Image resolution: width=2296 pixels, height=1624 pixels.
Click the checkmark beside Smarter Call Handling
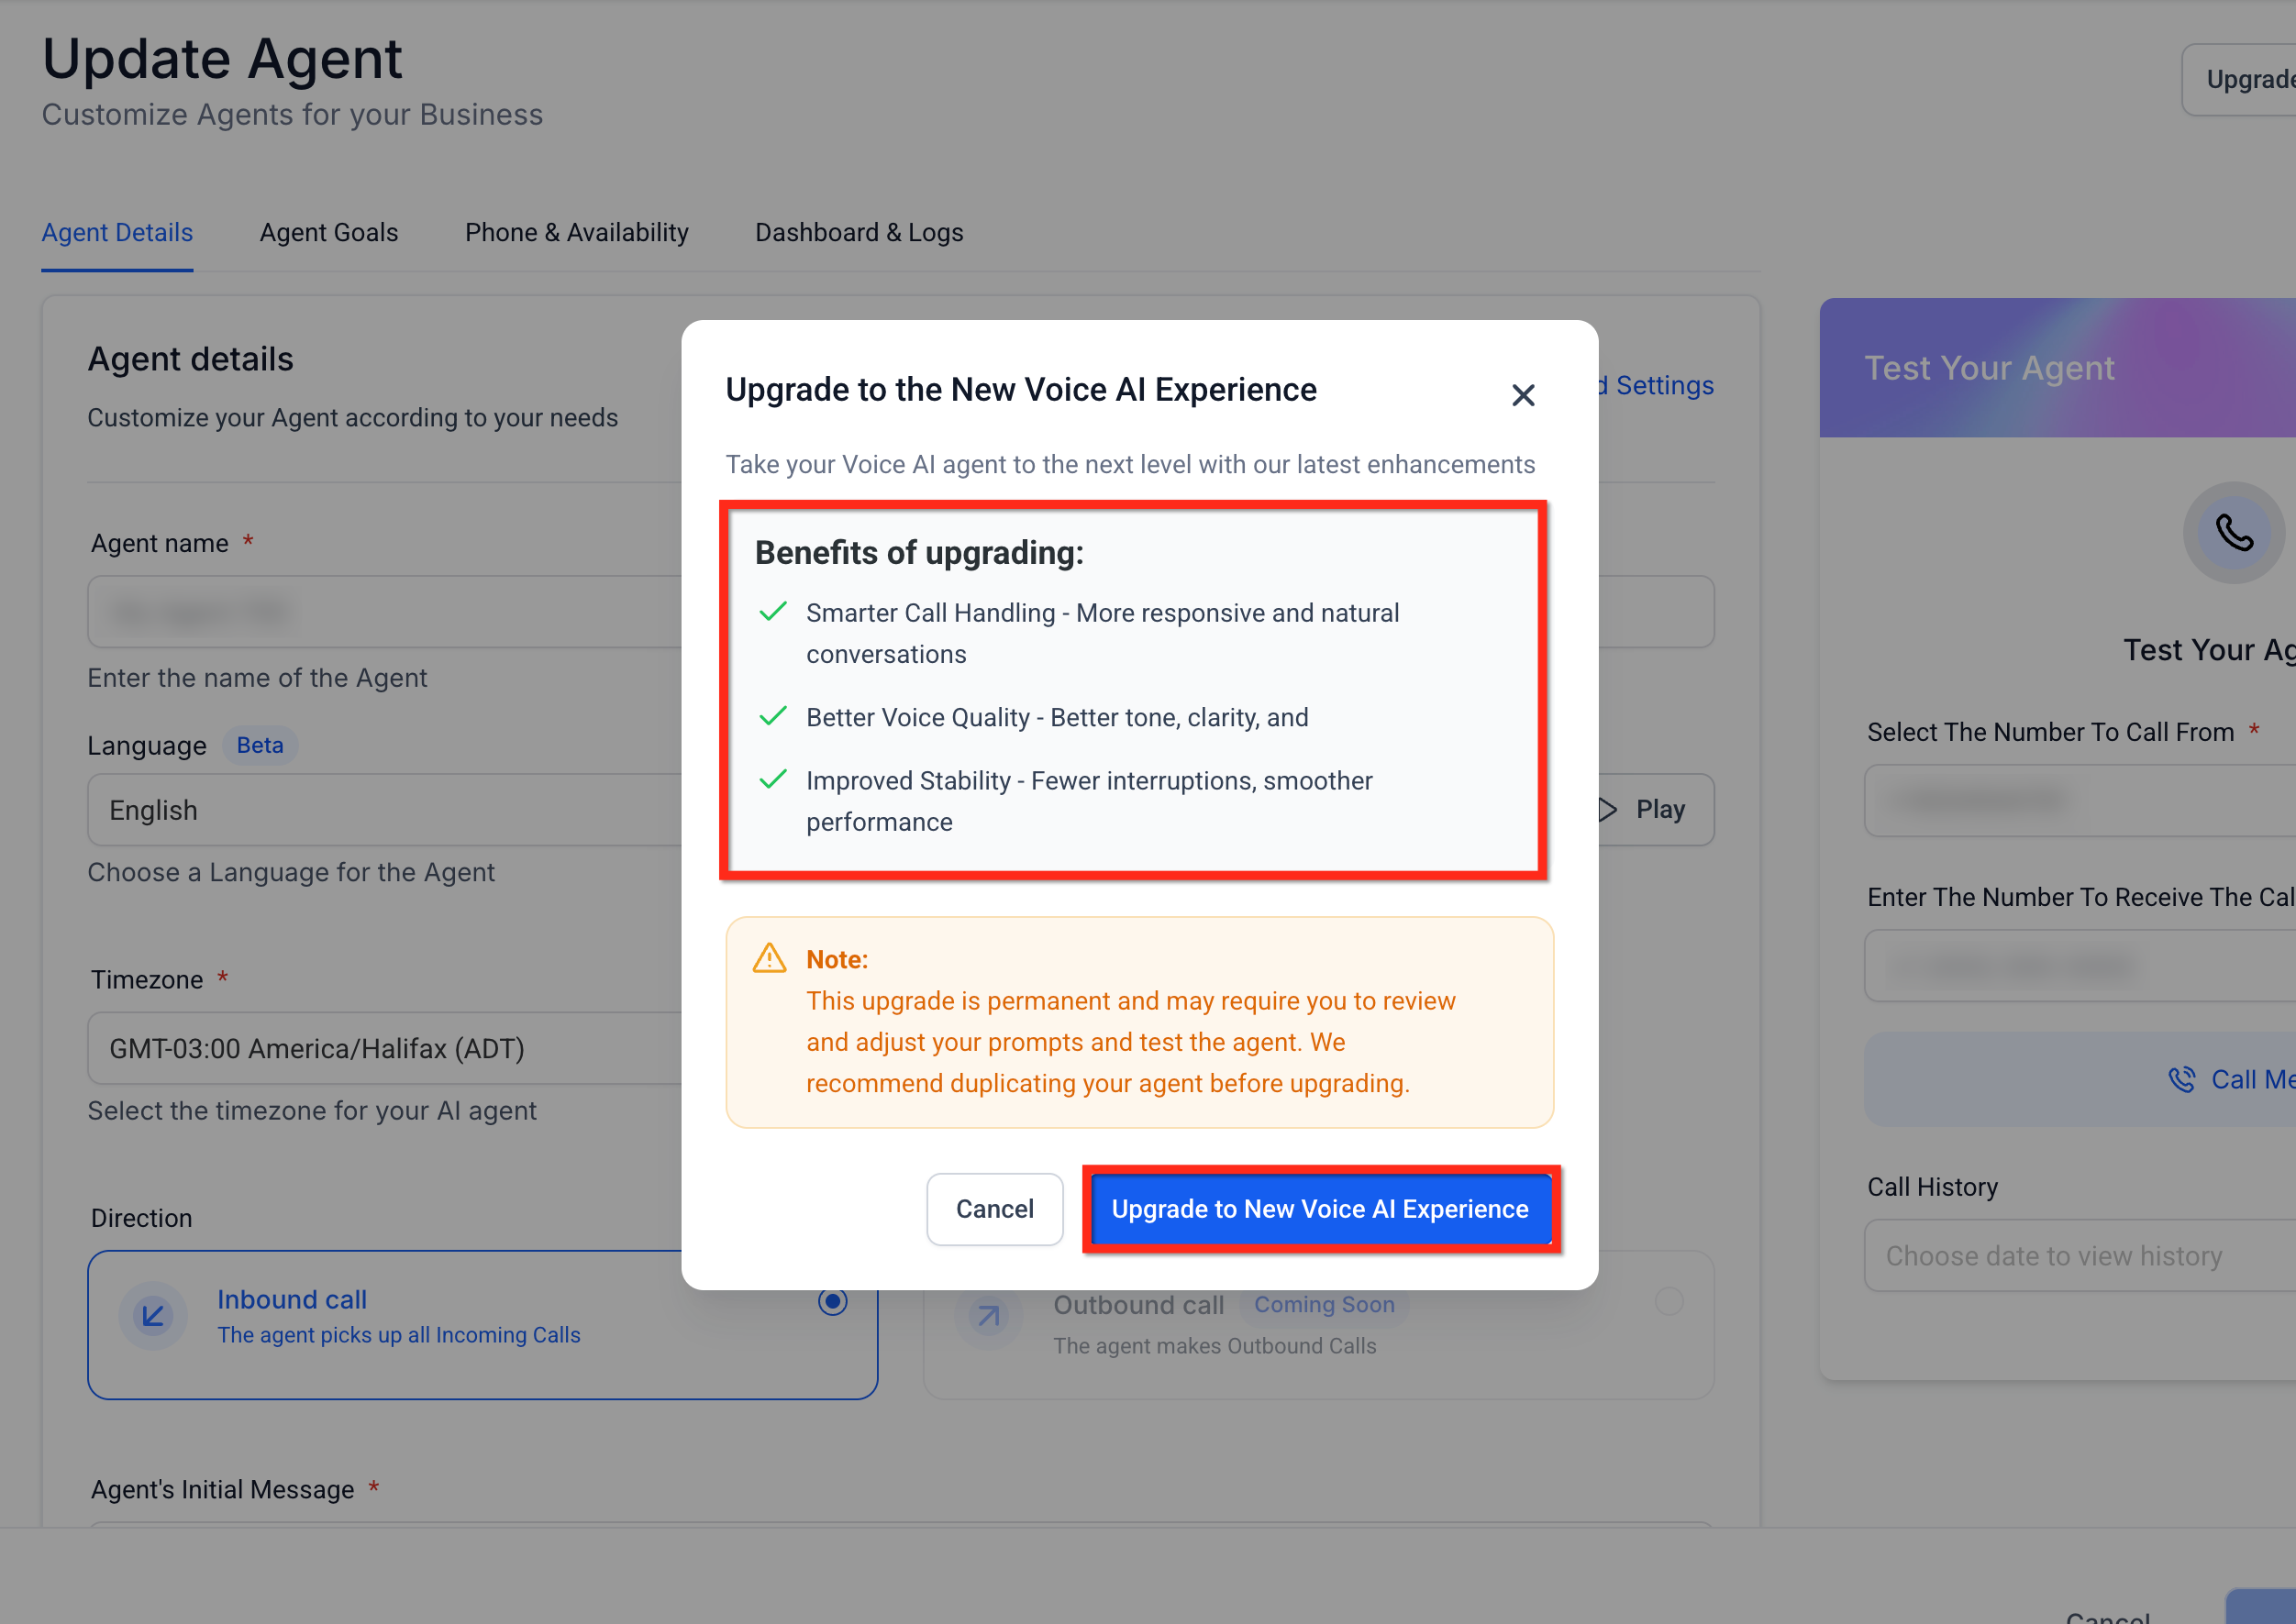tap(772, 612)
